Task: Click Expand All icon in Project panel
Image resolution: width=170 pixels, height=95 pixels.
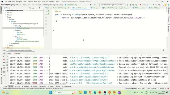Action: [x=33, y=8]
